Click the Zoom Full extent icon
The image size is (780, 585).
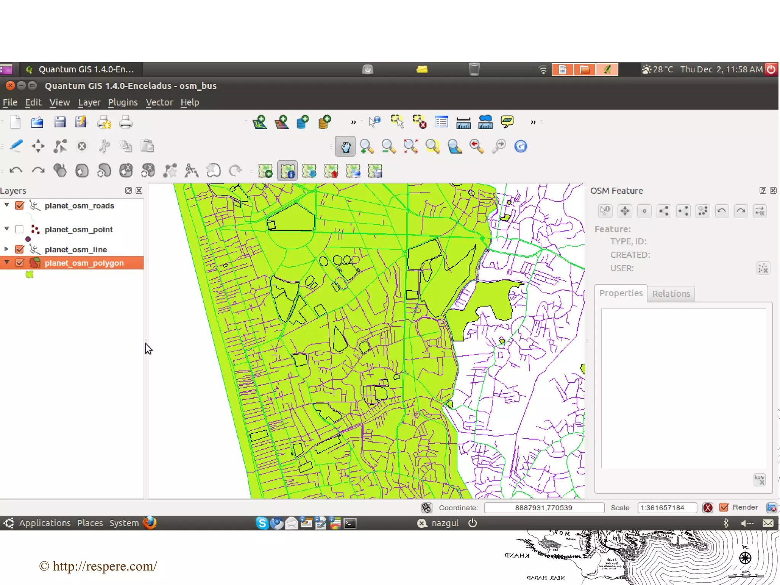click(x=411, y=147)
